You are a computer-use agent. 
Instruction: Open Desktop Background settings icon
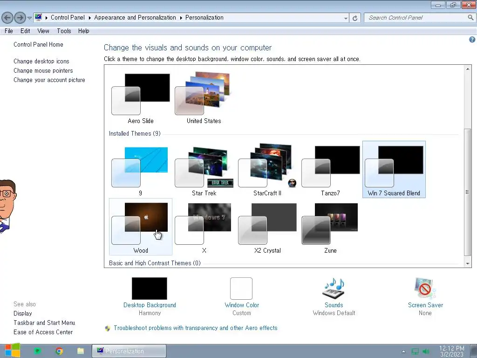point(150,288)
